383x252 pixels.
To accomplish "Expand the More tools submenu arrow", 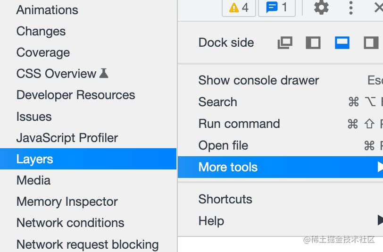I will pyautogui.click(x=380, y=167).
